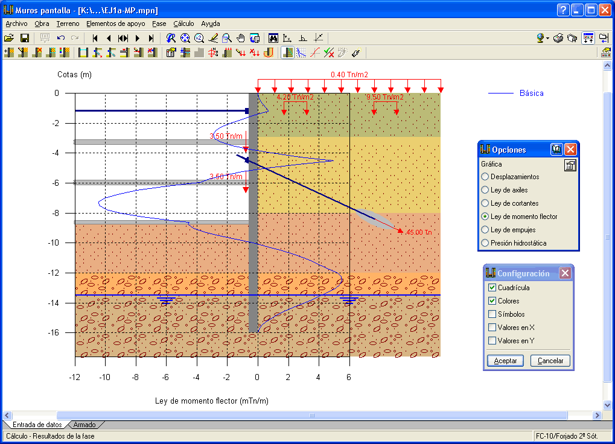Open the Elementos de apoyo menu
Viewport: 615px width, 444px height.
[115, 24]
